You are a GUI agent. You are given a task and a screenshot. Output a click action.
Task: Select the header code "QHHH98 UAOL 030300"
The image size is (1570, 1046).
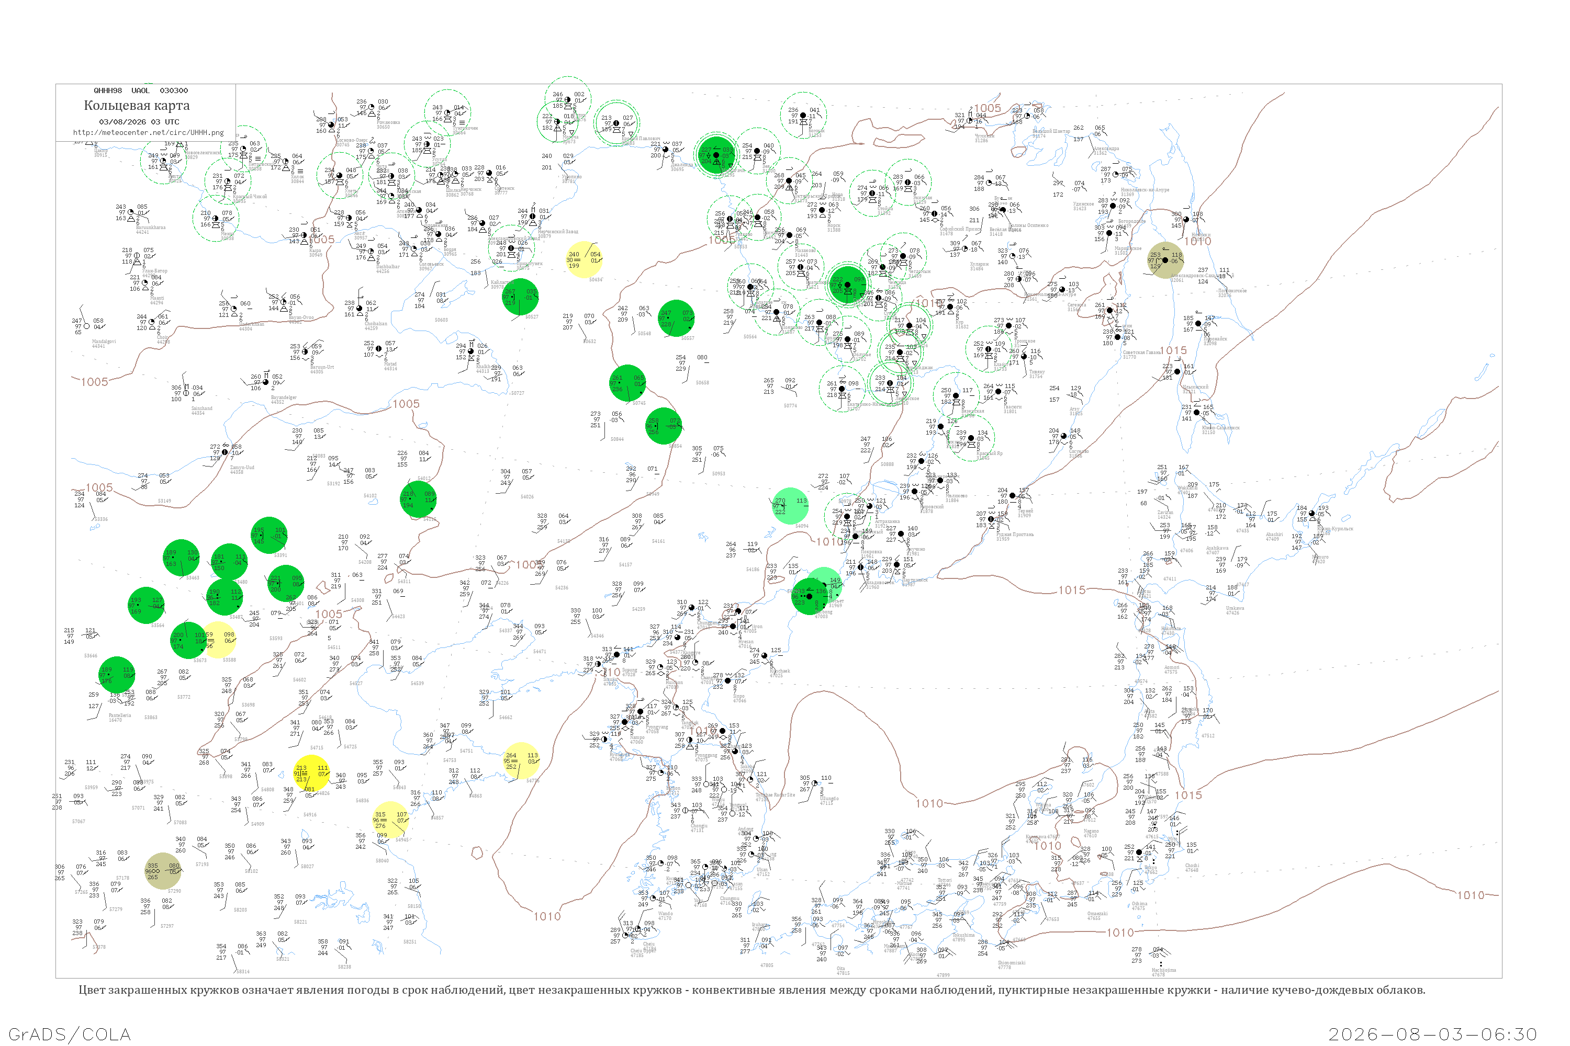(x=141, y=90)
